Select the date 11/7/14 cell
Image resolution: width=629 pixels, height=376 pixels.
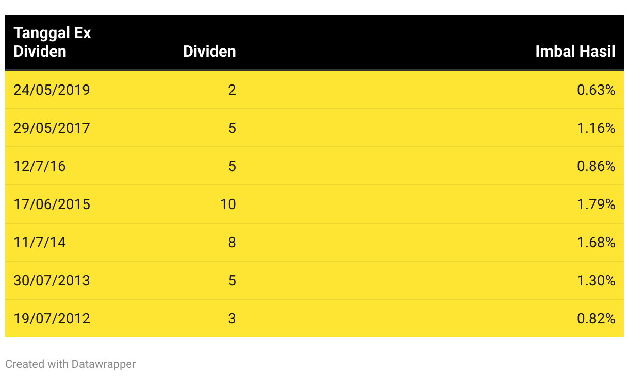(40, 243)
